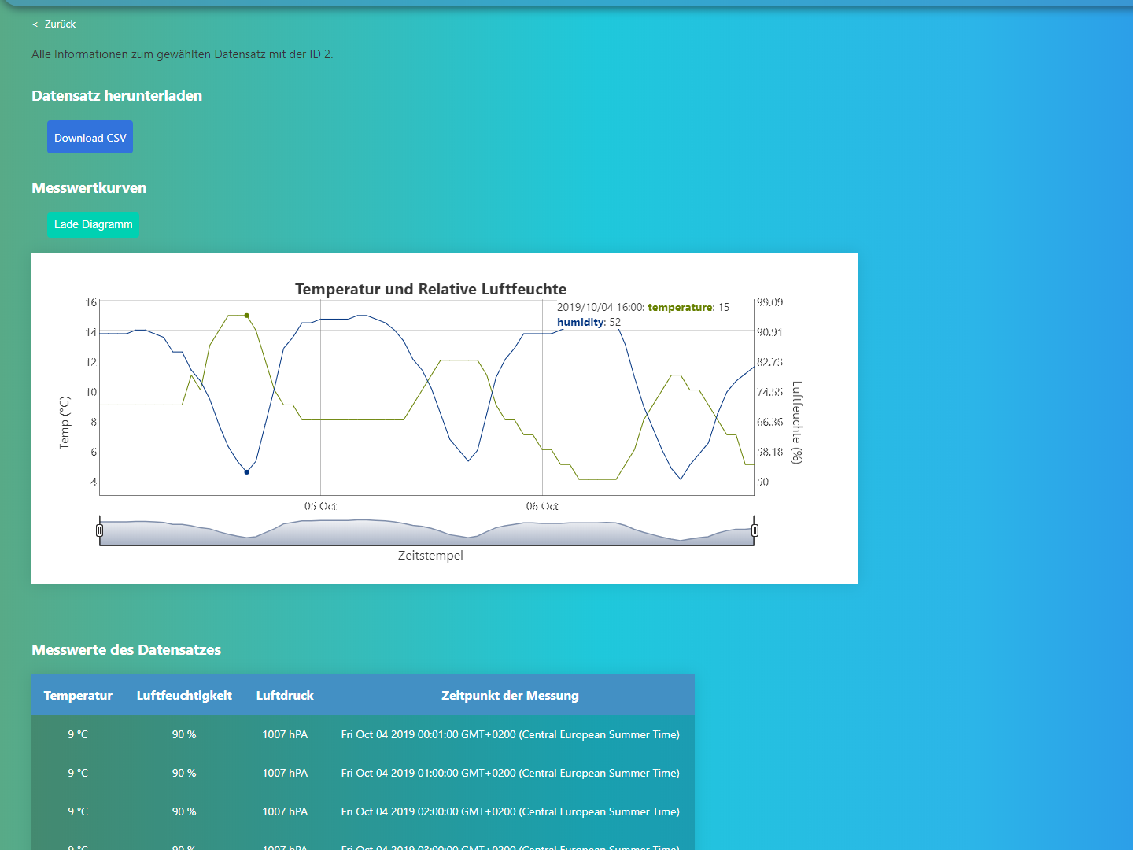Screen dimensions: 1133x850
Task: Click the Zeitpunkt der Messung header
Action: click(510, 695)
